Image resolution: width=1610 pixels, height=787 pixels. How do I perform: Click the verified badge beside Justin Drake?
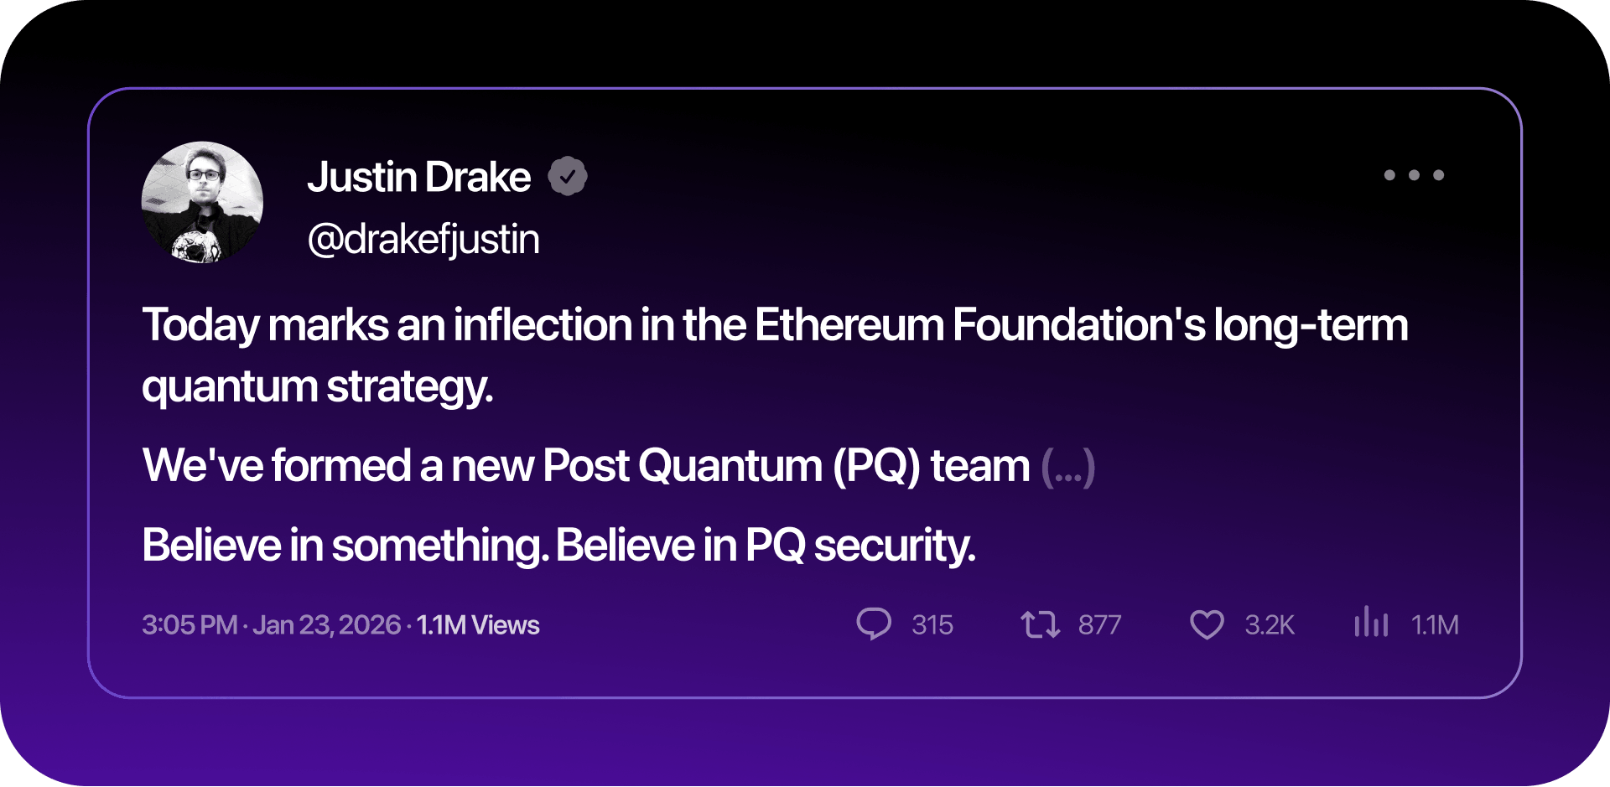pos(568,177)
